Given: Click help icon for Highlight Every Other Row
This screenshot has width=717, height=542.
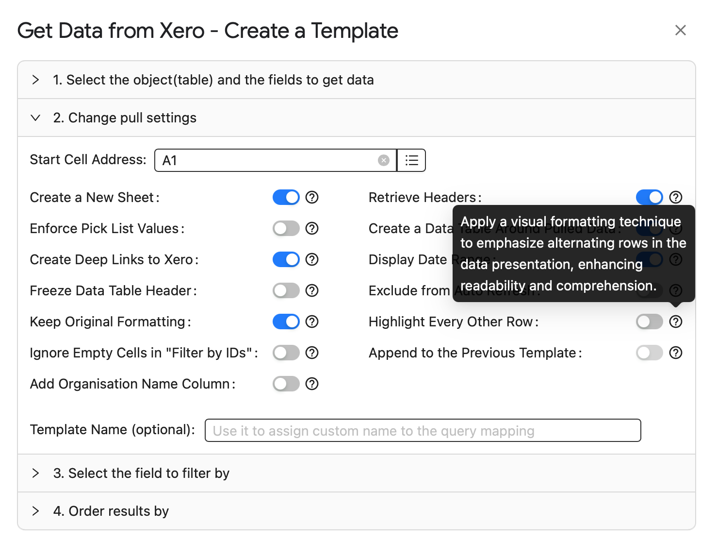Looking at the screenshot, I should point(676,322).
